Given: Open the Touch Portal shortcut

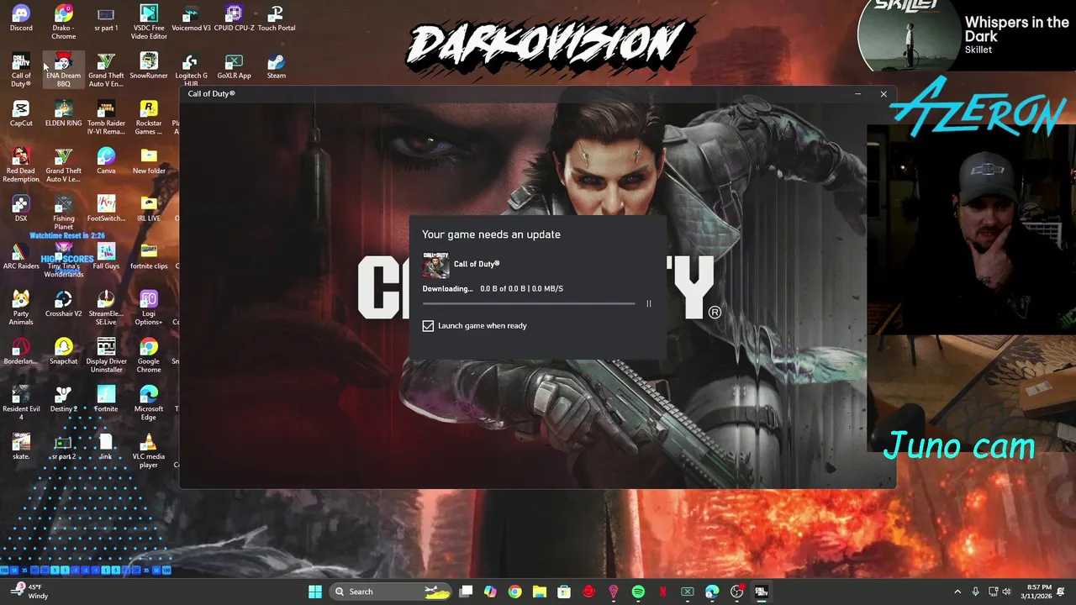Looking at the screenshot, I should click(276, 18).
